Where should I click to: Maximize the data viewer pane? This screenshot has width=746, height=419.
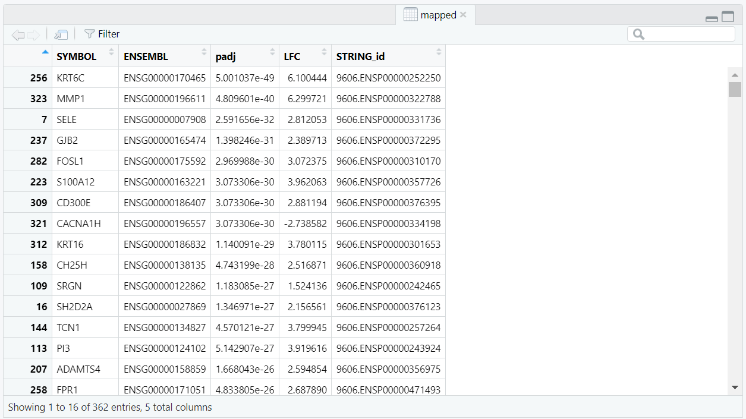[x=728, y=17]
